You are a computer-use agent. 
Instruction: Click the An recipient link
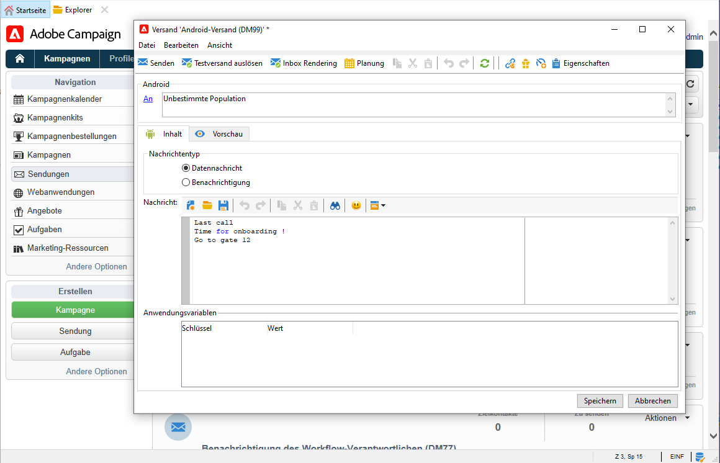tap(148, 99)
